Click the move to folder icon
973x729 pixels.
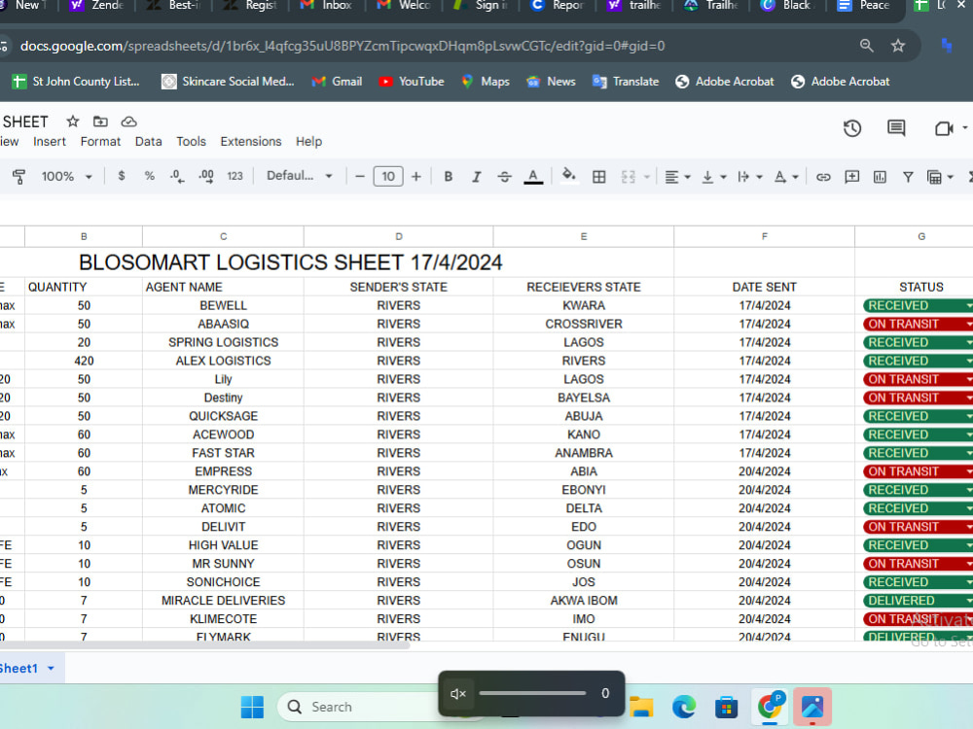100,121
